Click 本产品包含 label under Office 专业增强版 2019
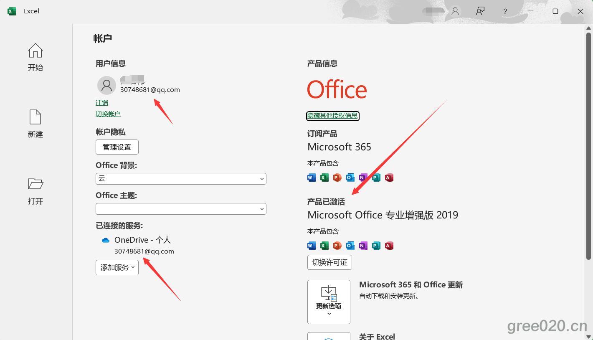593x340 pixels. (x=323, y=231)
